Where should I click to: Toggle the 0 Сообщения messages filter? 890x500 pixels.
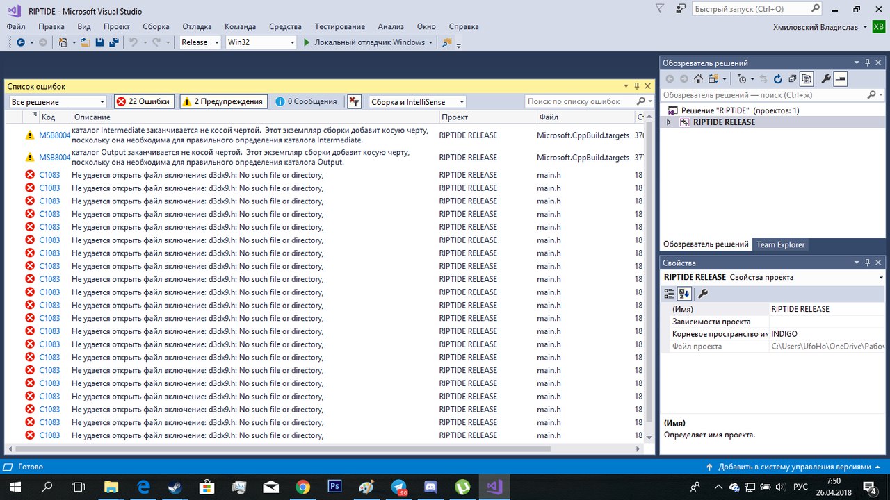[x=306, y=101]
